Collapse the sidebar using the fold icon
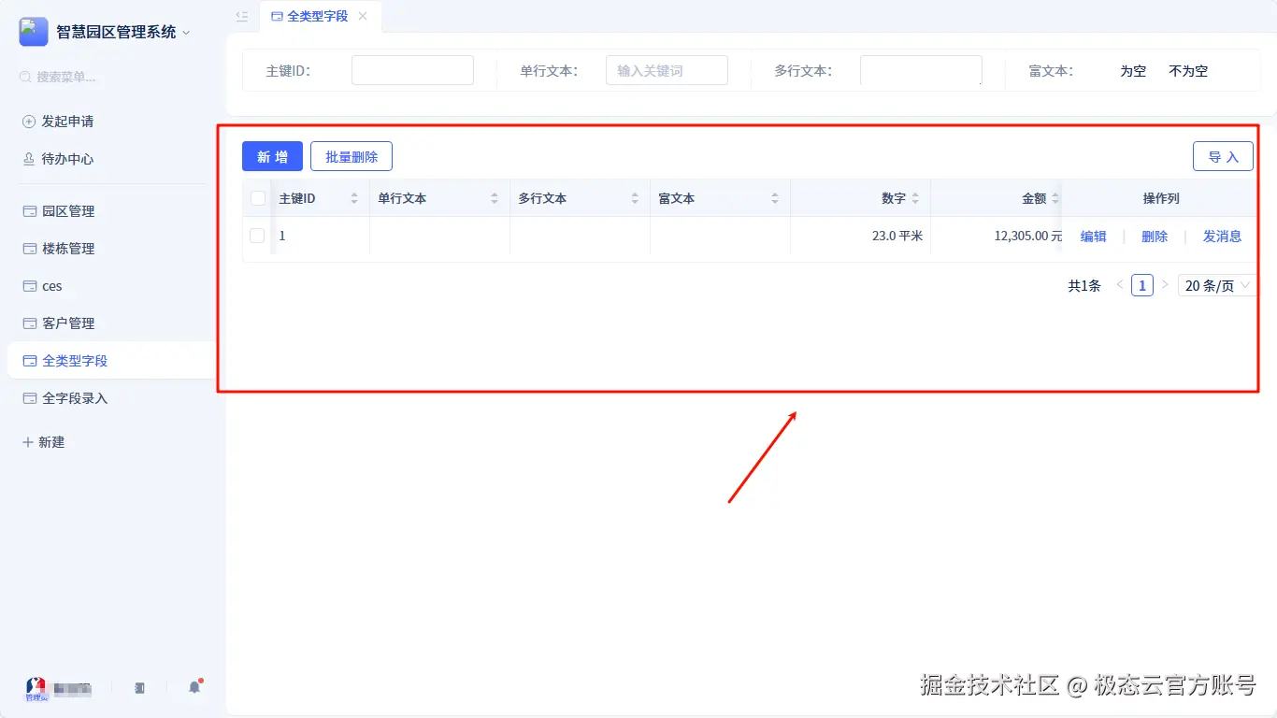1277x718 pixels. 242,16
